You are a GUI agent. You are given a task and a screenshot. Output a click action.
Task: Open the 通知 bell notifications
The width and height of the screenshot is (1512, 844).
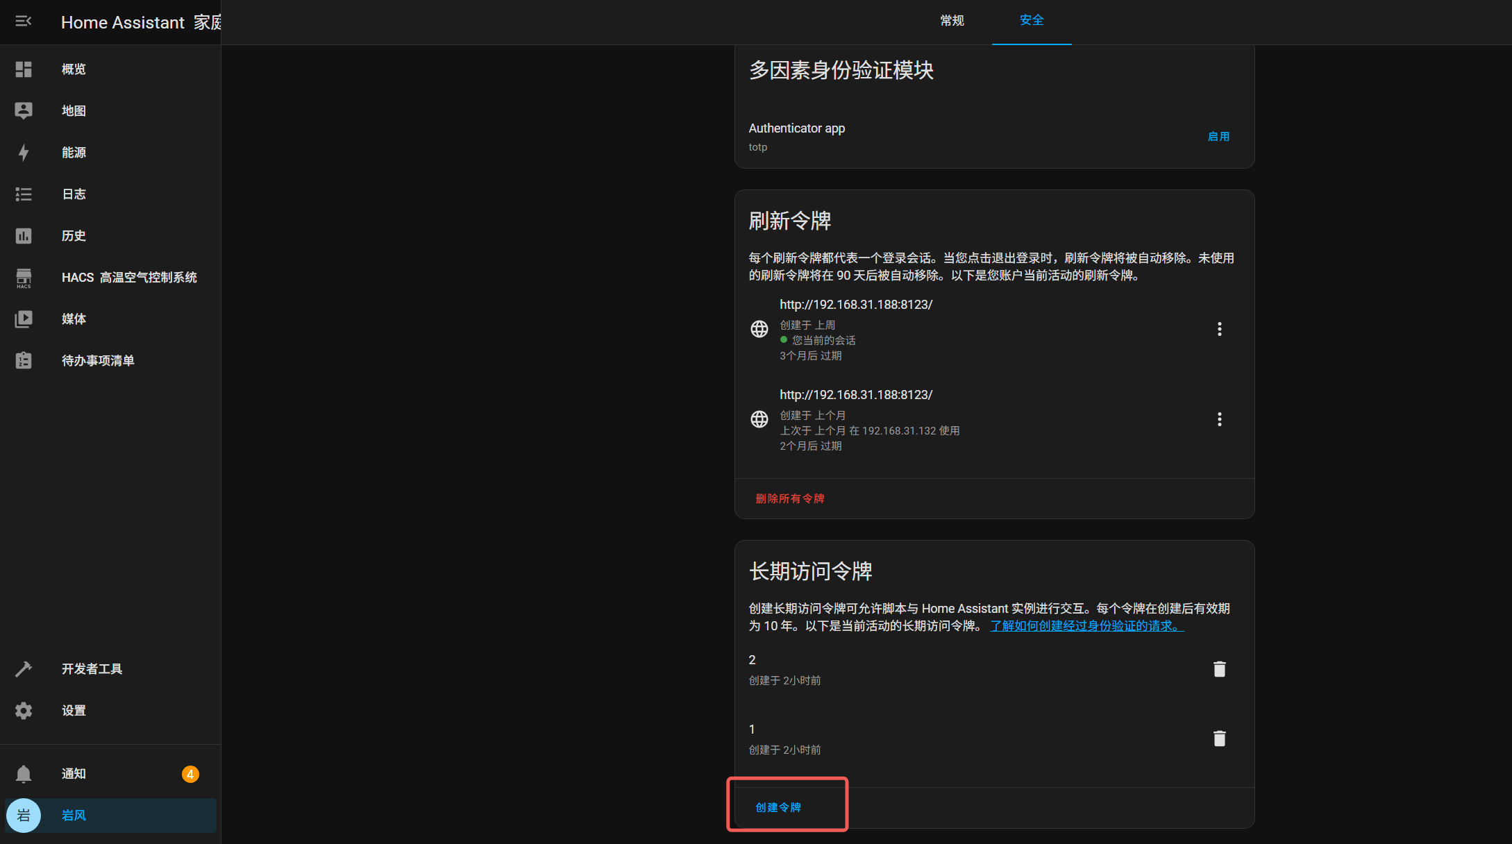point(24,774)
